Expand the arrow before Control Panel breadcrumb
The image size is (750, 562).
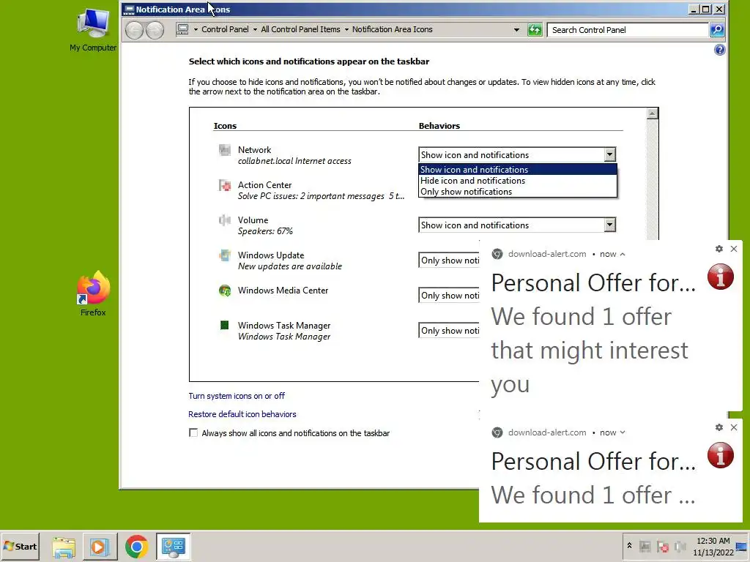tap(196, 29)
